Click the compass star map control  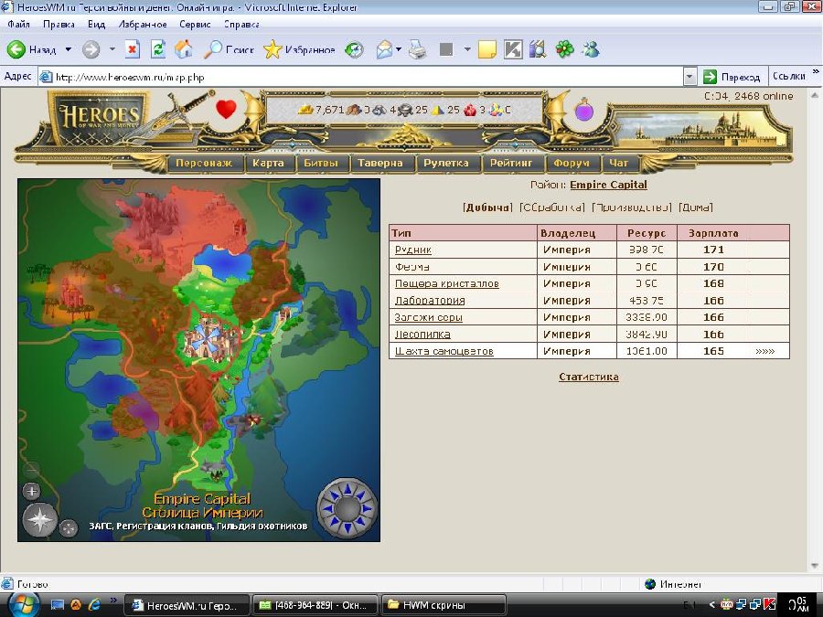point(40,519)
